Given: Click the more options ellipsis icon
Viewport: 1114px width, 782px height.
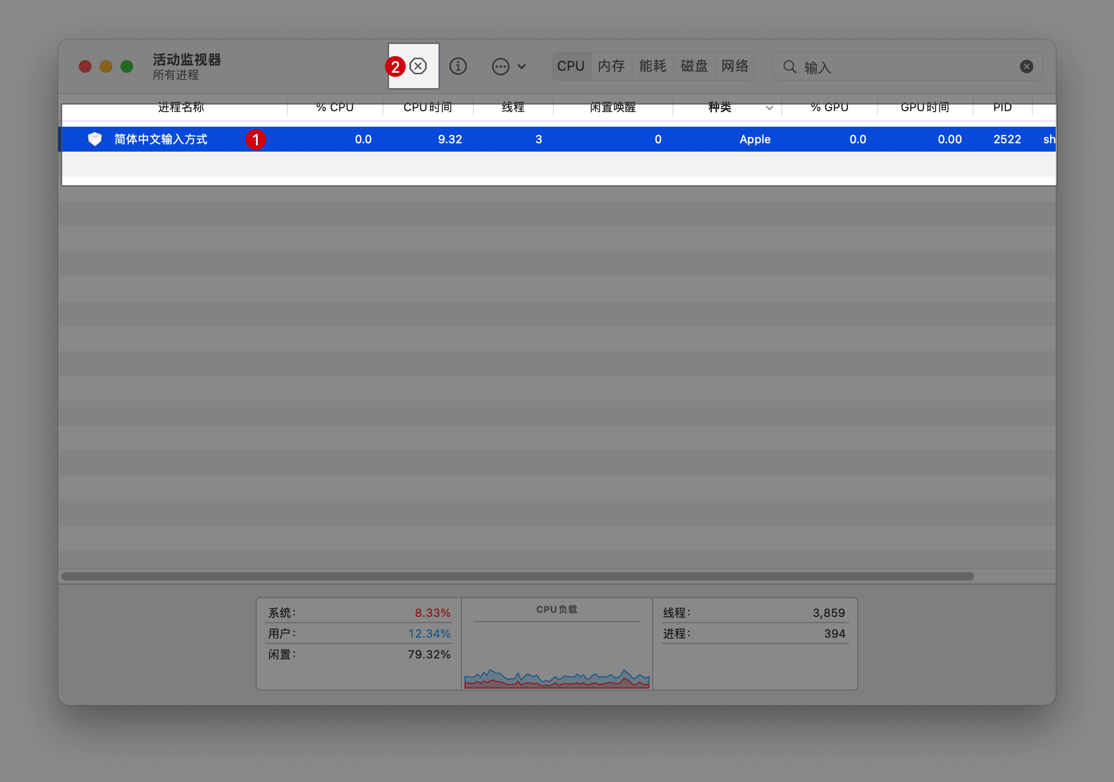Looking at the screenshot, I should click(500, 66).
